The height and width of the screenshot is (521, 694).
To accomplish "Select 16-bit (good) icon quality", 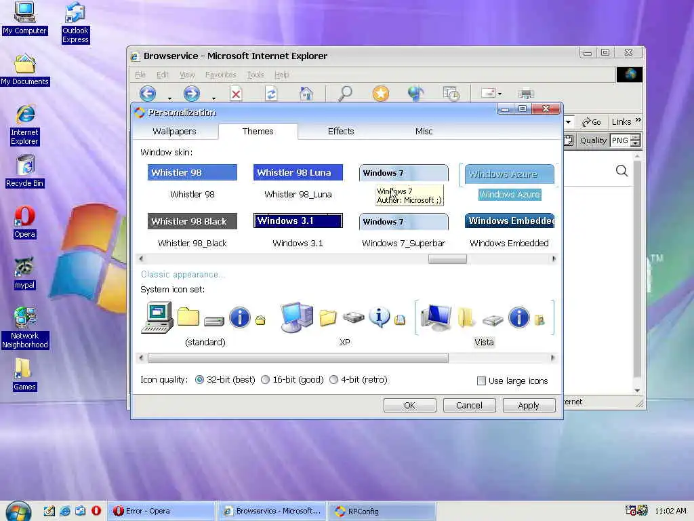I will point(265,380).
